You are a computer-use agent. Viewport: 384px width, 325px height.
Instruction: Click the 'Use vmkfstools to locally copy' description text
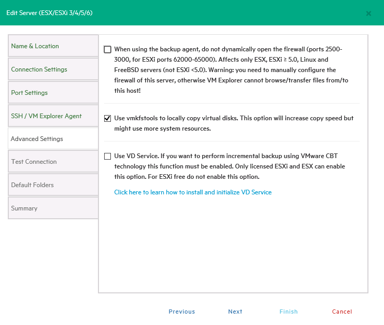234,123
